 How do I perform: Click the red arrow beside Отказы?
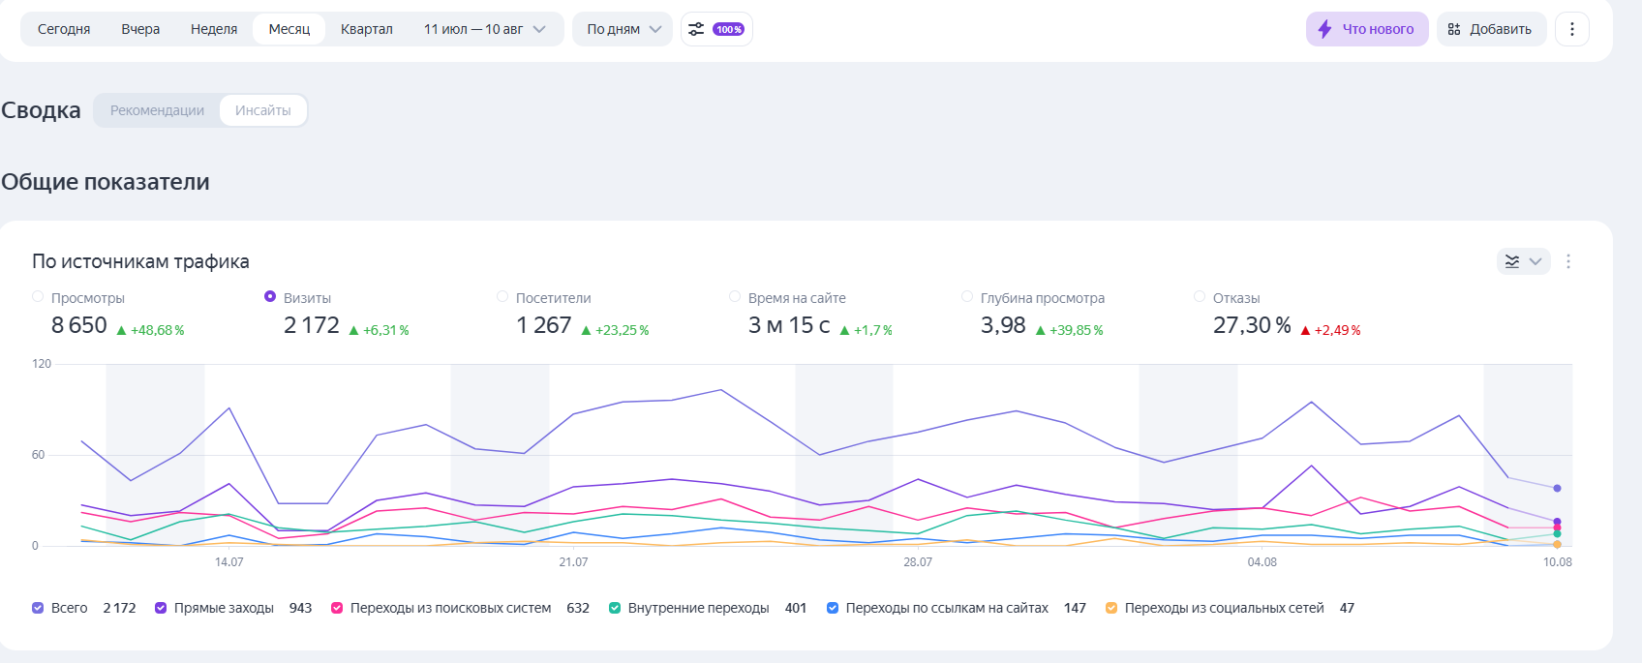[x=1305, y=331]
